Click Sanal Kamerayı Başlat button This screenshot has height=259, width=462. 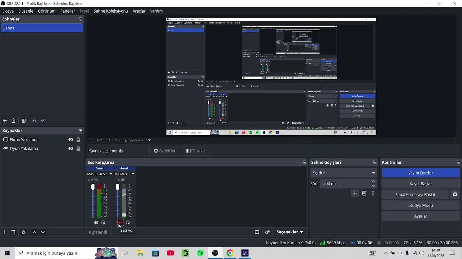click(415, 195)
